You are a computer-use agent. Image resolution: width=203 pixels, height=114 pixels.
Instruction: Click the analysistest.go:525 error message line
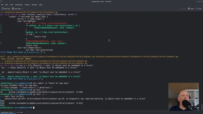(x=75, y=98)
